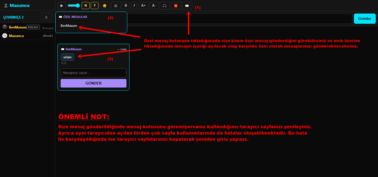Click the selam message bubble

[68, 57]
